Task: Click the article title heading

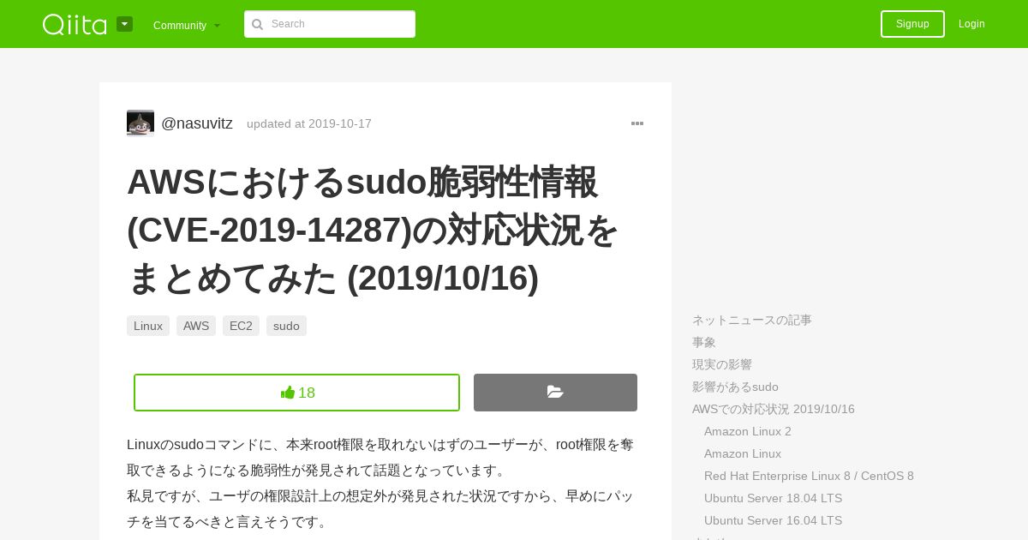Action: tap(374, 230)
